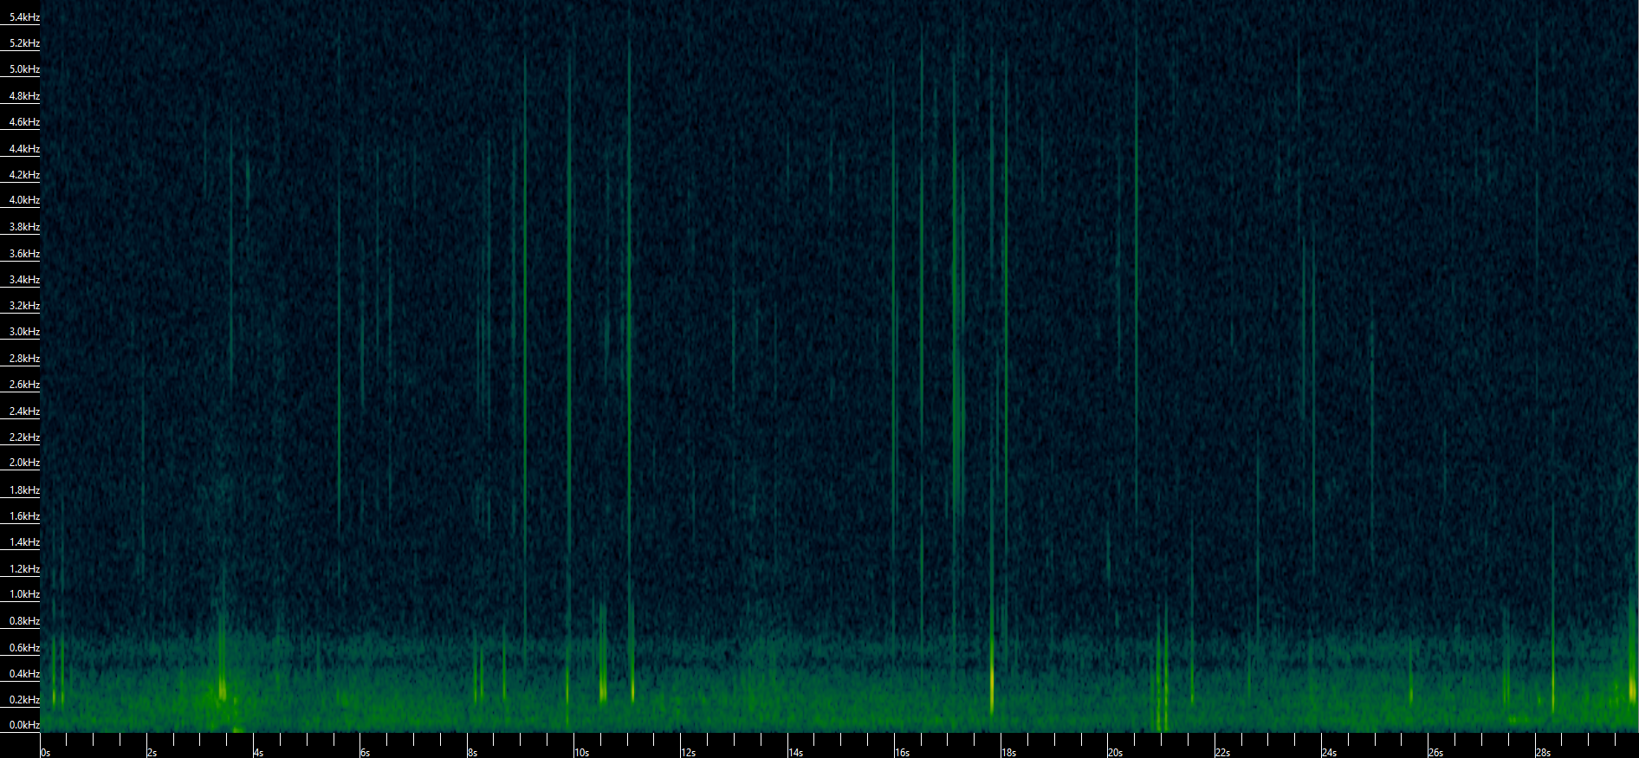Click the 4.0kHz frequency axis label

tap(24, 200)
